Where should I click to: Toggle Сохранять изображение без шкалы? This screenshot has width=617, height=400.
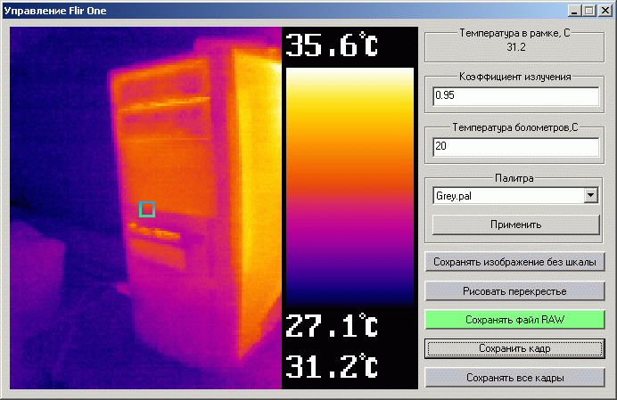(514, 263)
